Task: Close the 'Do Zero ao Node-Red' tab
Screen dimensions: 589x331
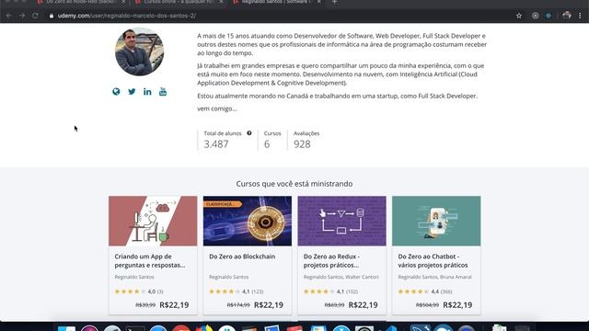Action: pyautogui.click(x=122, y=2)
